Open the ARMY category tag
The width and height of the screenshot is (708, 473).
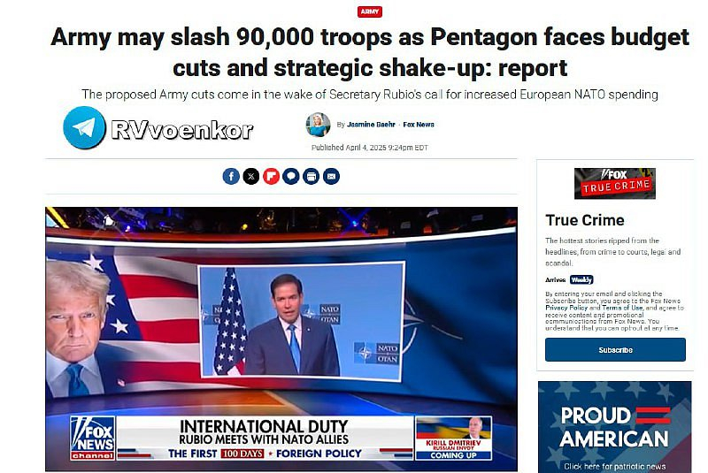[370, 11]
